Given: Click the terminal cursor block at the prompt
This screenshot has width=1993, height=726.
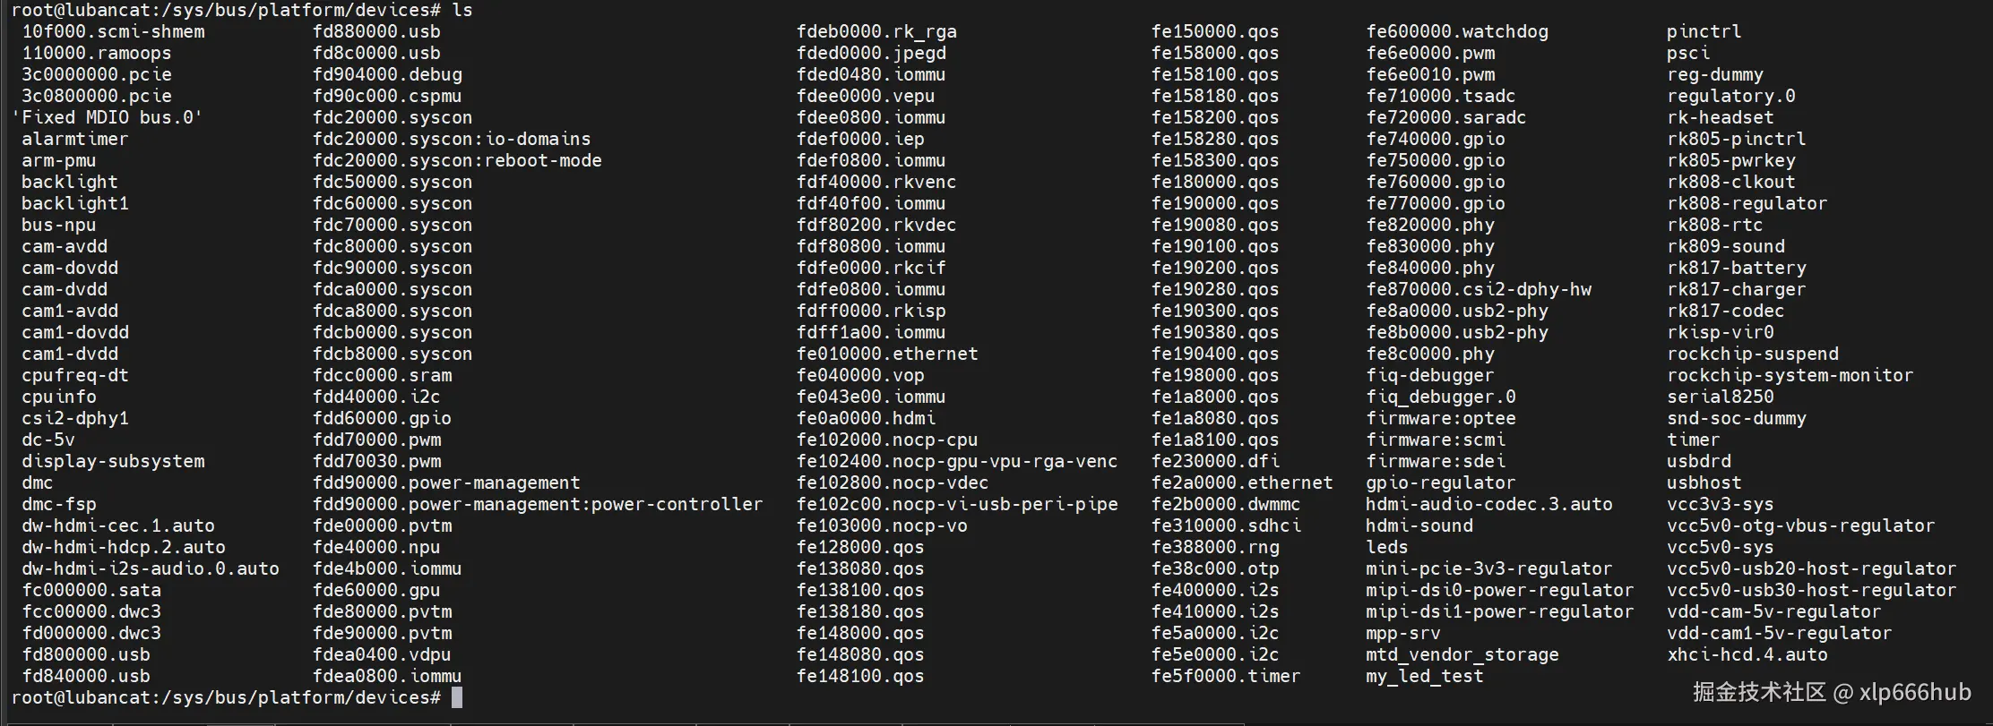Looking at the screenshot, I should 457,697.
